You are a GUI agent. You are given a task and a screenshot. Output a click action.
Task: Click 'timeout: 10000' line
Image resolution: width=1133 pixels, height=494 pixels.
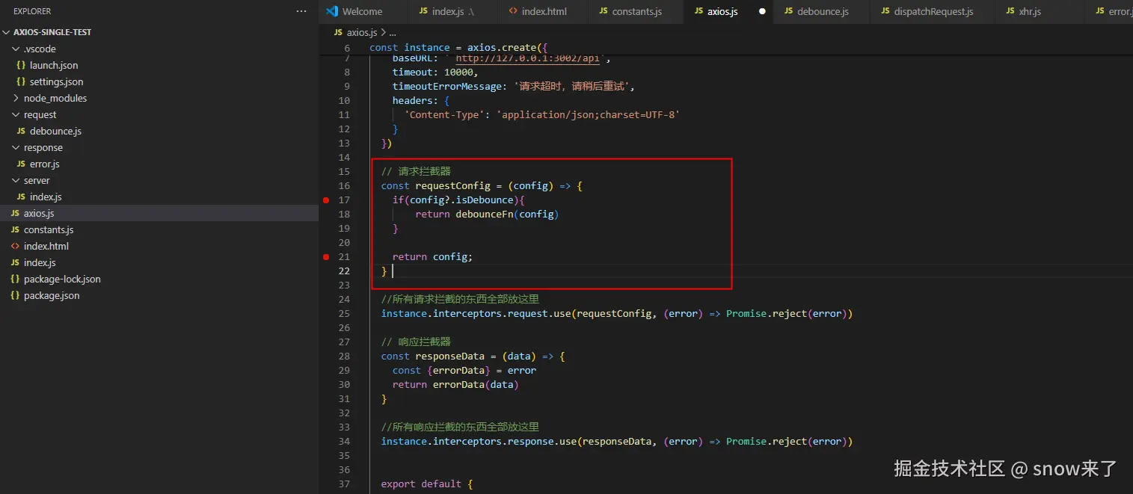click(435, 72)
